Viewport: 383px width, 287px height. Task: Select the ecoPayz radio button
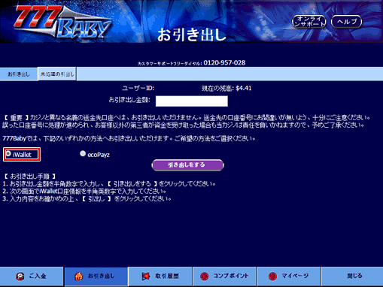tap(83, 153)
